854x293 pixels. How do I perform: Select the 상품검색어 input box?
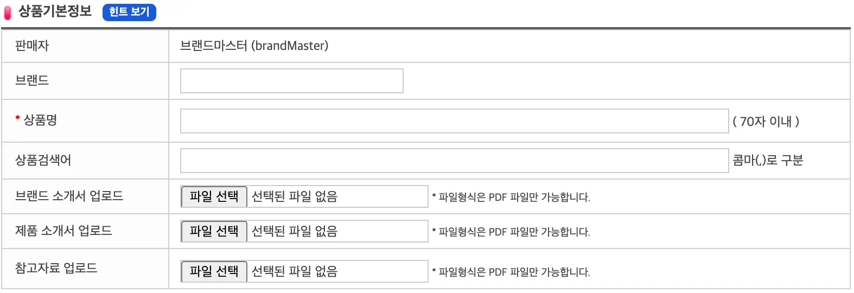click(454, 161)
